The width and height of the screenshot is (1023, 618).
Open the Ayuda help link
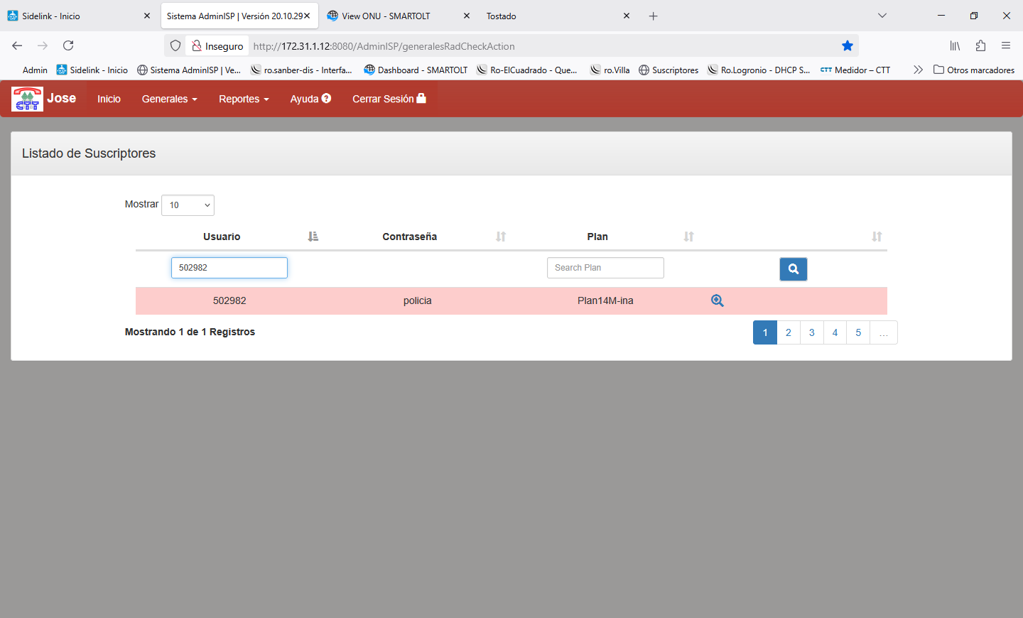click(x=310, y=99)
